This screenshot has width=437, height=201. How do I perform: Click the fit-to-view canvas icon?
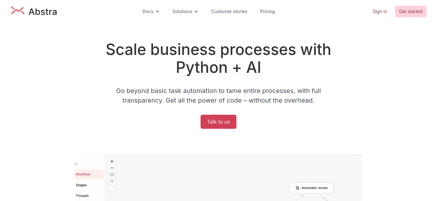click(x=112, y=174)
